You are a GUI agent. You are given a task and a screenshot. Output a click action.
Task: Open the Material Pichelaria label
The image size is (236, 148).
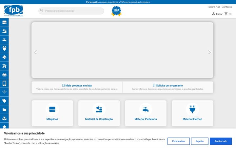146,119
